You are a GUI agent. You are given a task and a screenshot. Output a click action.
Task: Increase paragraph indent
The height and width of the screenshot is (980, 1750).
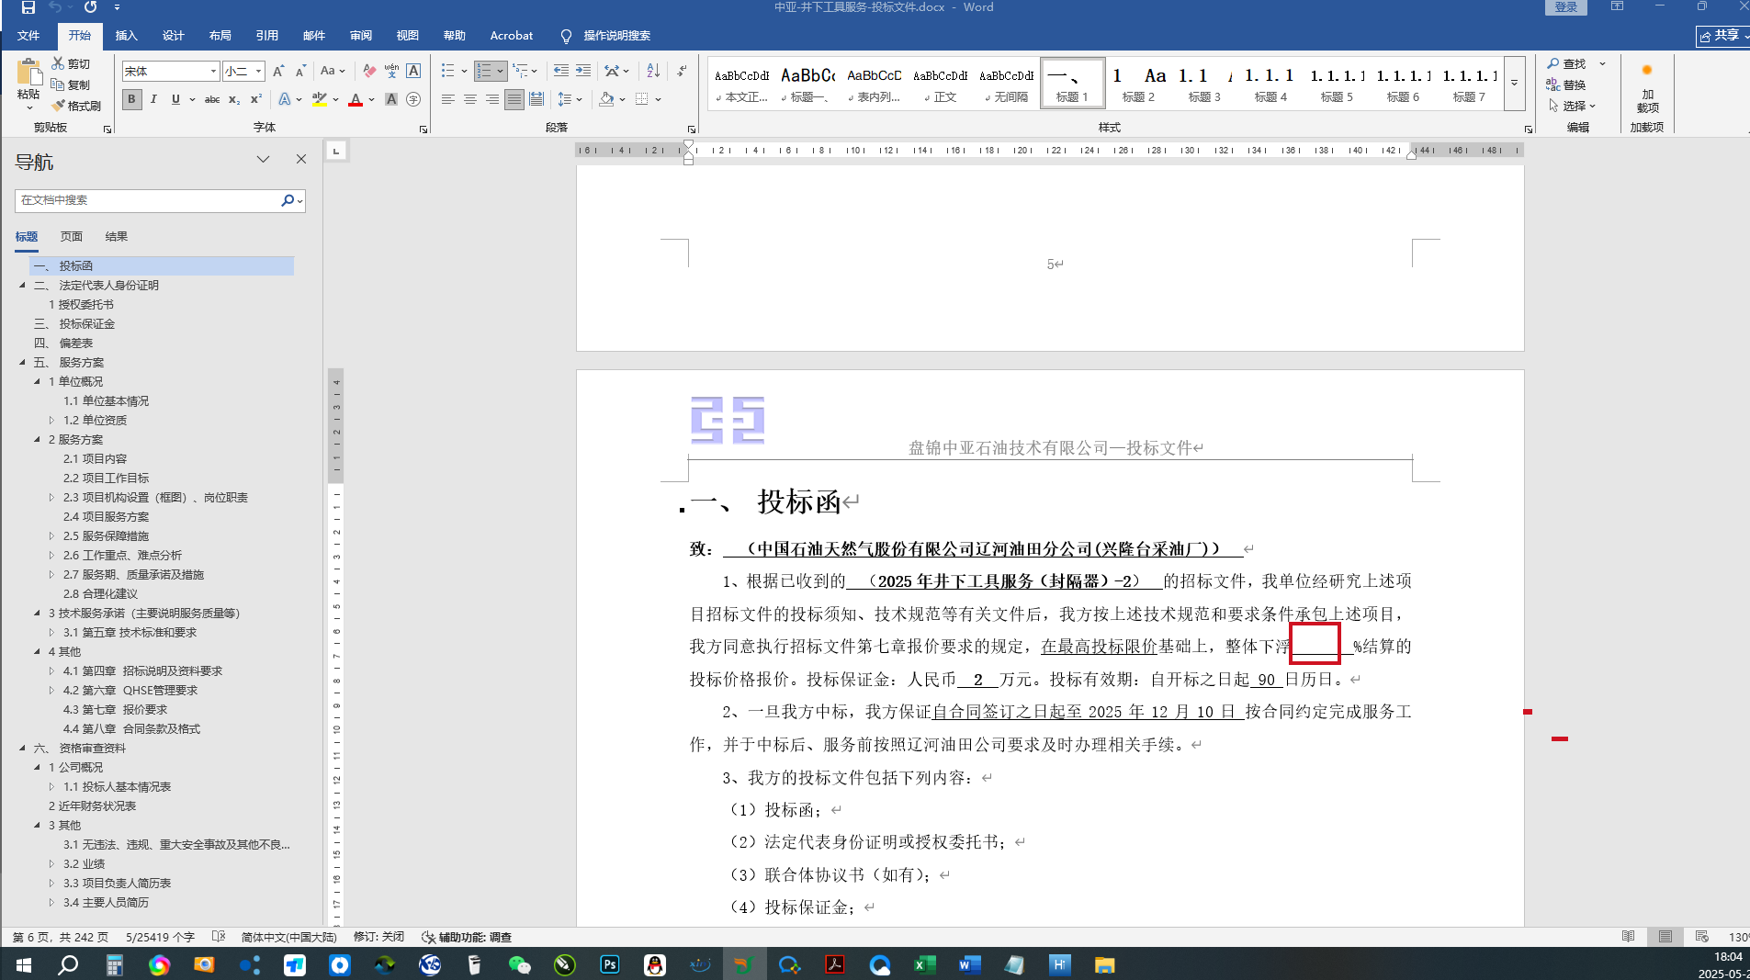[x=583, y=71]
